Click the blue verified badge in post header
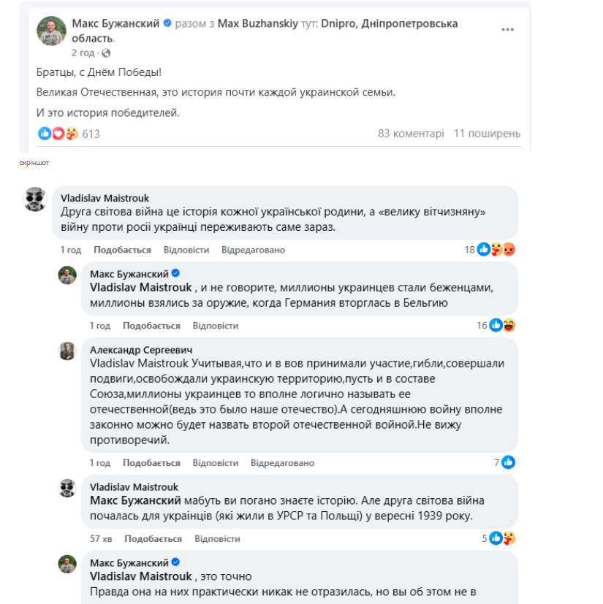This screenshot has height=604, width=603. [167, 23]
